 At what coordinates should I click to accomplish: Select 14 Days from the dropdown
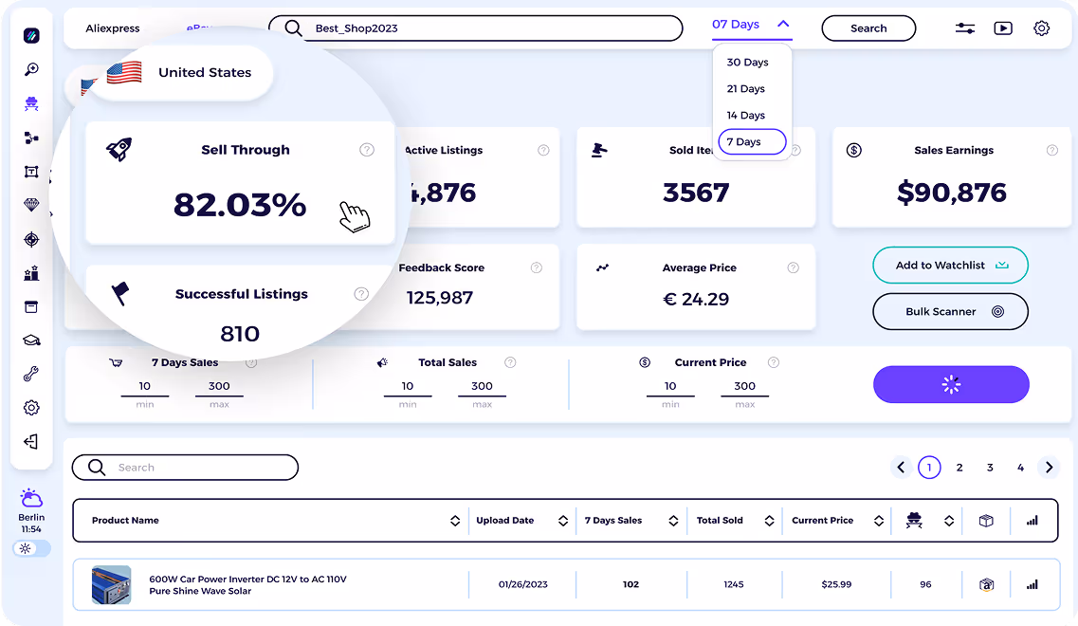(746, 115)
